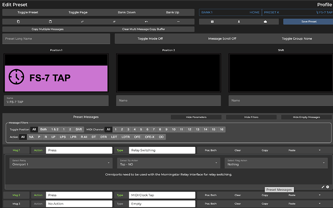Click the clipboard paste preset icon
Viewport: 333px width, 208px height.
[50, 22]
